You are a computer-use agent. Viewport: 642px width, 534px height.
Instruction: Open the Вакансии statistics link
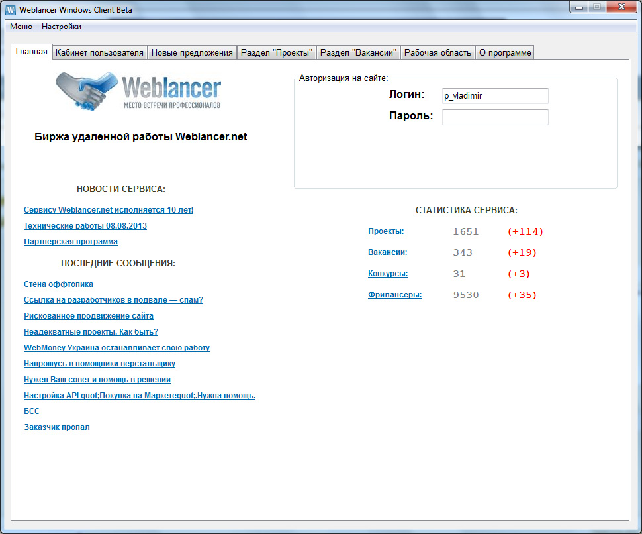[x=387, y=252]
